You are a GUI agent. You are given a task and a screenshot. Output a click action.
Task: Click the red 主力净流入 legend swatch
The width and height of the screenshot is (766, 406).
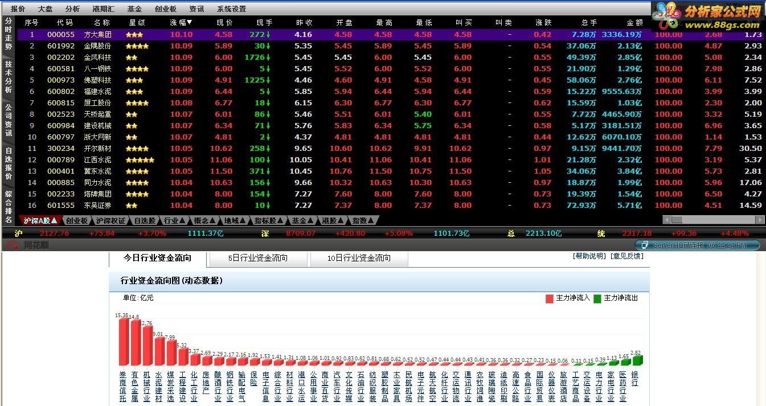550,298
